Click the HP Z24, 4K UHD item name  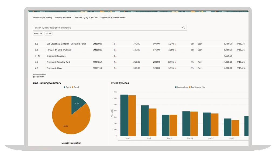click(59, 50)
